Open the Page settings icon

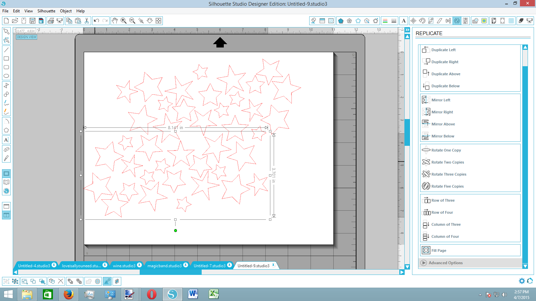pos(494,21)
